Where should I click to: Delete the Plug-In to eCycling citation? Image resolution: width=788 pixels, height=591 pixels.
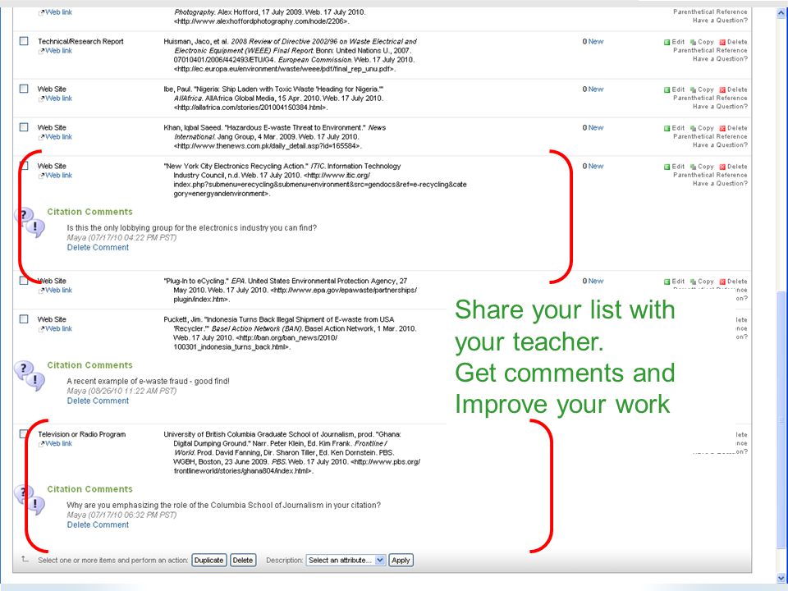click(733, 282)
